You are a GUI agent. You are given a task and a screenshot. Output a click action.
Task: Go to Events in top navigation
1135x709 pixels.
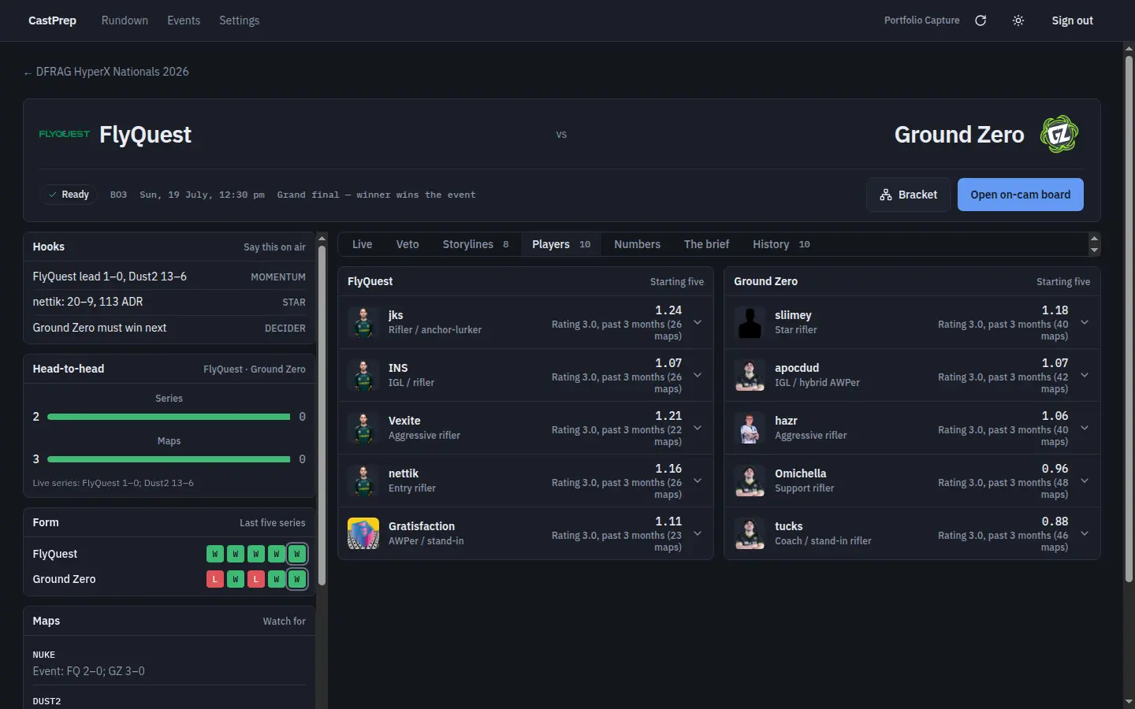click(x=184, y=20)
